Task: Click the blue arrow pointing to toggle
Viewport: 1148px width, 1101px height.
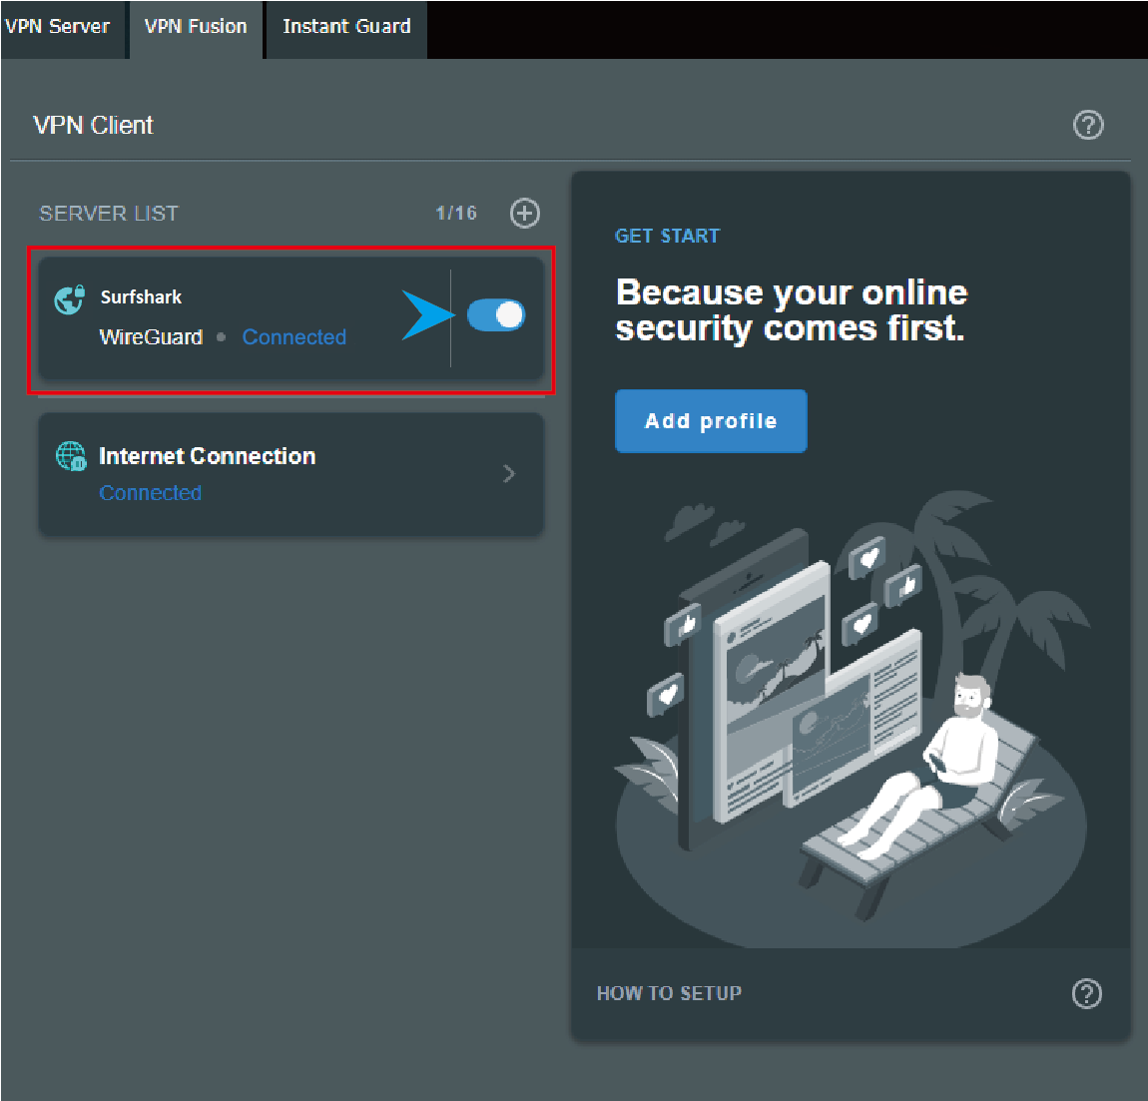Action: pos(426,315)
